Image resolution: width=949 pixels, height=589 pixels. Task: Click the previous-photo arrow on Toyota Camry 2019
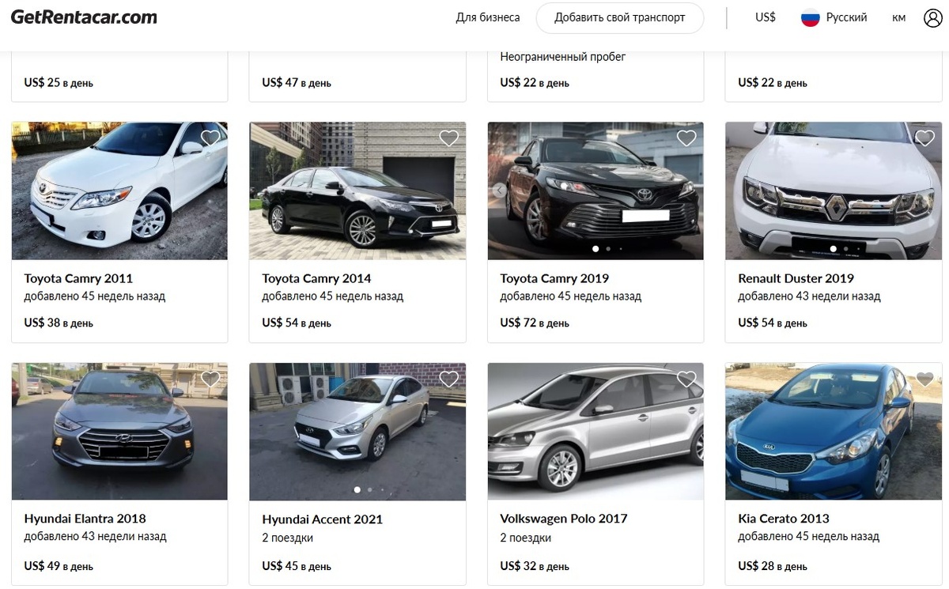point(499,191)
